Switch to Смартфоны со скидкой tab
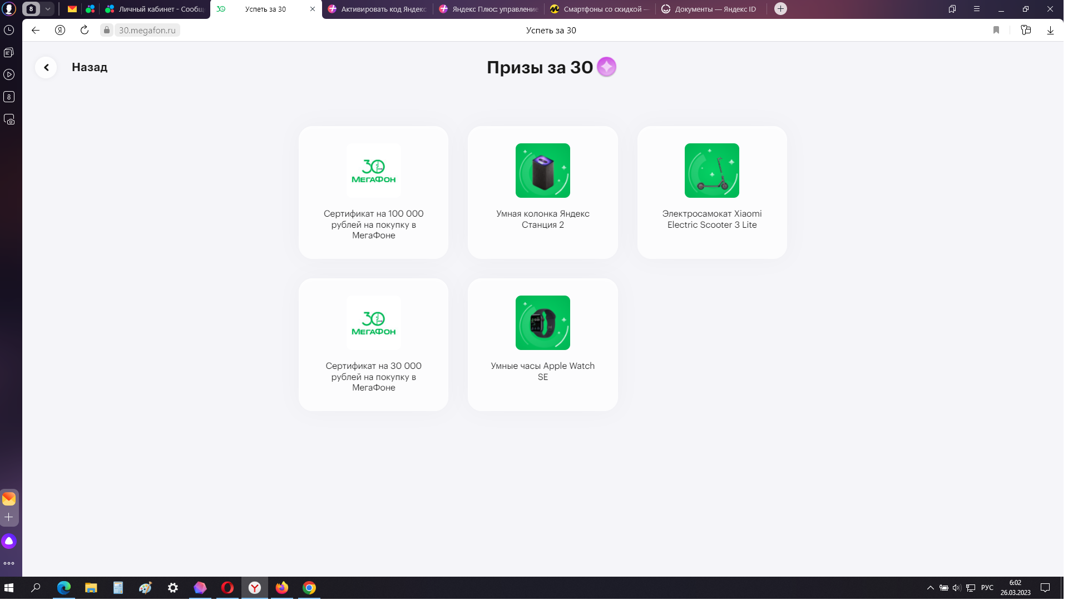 click(600, 9)
